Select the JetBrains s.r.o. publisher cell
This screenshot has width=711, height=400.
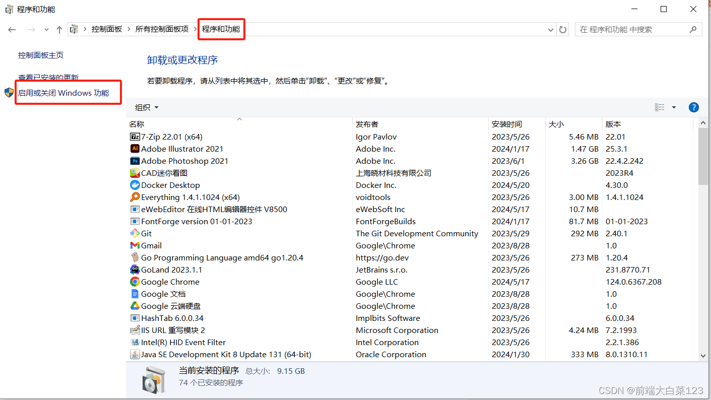(381, 270)
